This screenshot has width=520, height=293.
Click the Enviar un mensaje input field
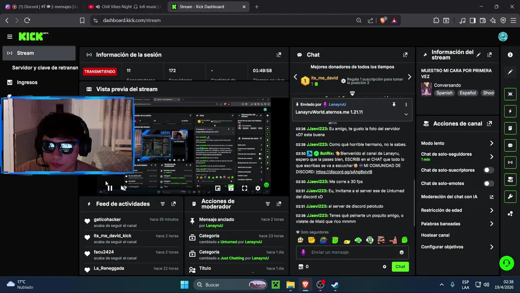point(352,252)
